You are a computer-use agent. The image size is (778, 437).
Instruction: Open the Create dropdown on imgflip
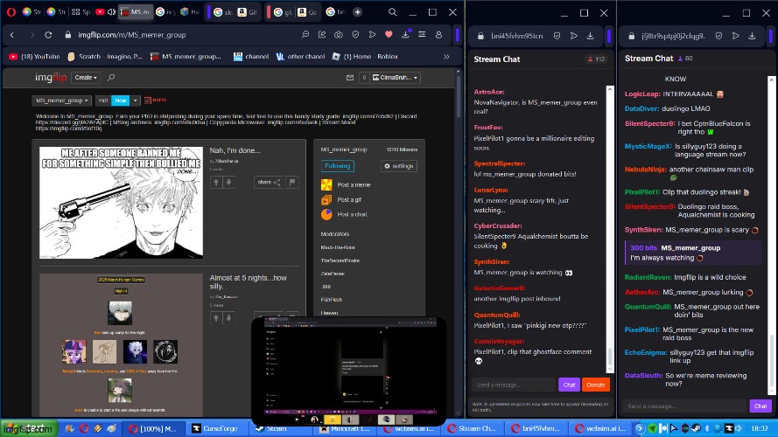point(86,77)
